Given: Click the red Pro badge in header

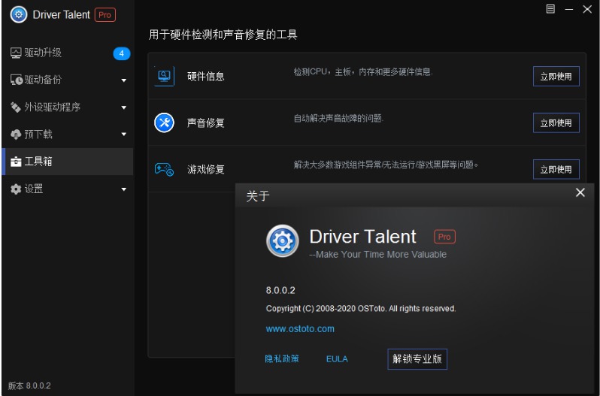Looking at the screenshot, I should click(x=105, y=15).
